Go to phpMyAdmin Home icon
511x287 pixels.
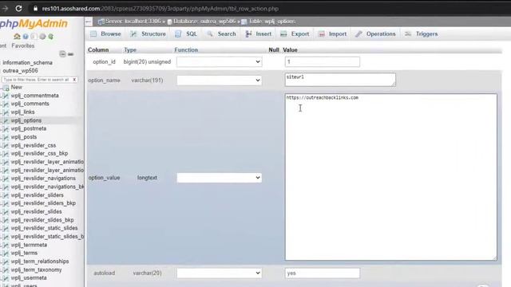coord(17,37)
